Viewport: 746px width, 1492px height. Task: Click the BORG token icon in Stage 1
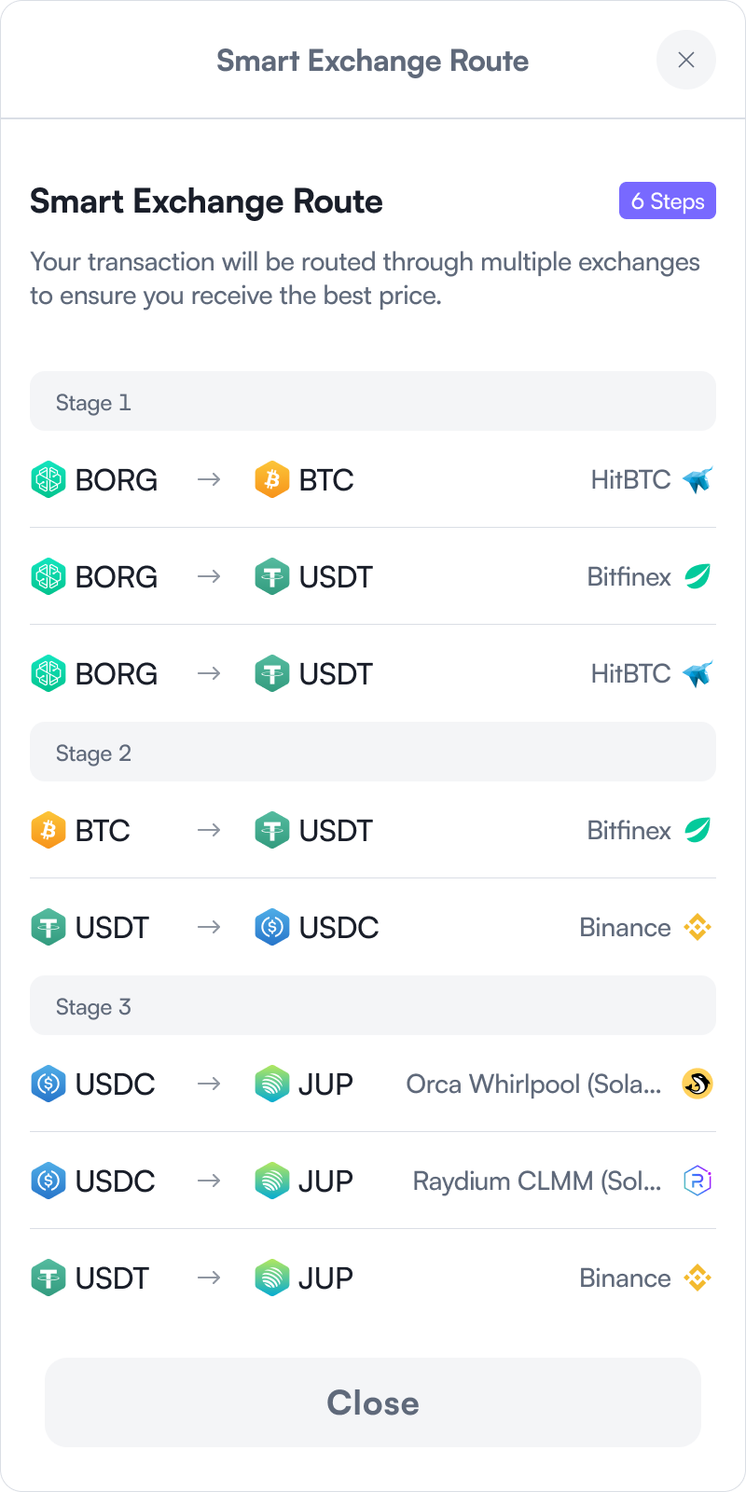48,479
